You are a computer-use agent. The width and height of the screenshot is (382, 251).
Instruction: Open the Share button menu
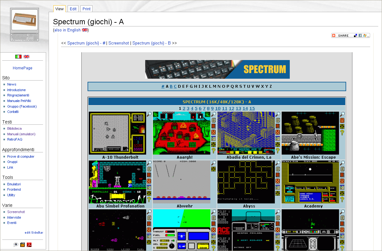(351, 35)
